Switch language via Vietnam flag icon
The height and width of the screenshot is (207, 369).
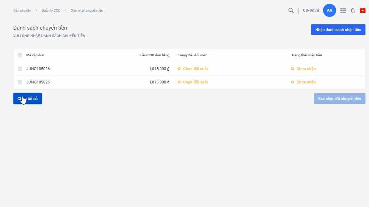pyautogui.click(x=362, y=11)
